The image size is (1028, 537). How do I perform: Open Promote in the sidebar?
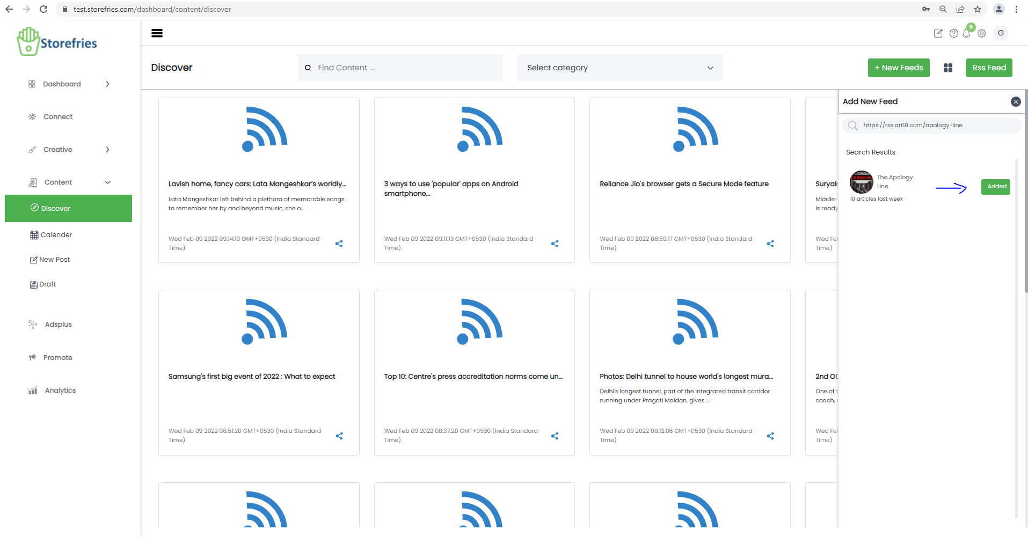click(57, 358)
